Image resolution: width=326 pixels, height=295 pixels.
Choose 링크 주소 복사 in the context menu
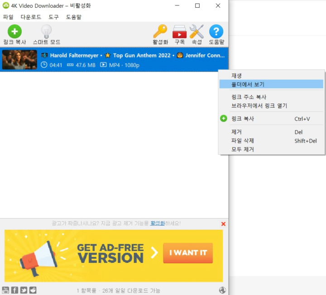click(271, 97)
